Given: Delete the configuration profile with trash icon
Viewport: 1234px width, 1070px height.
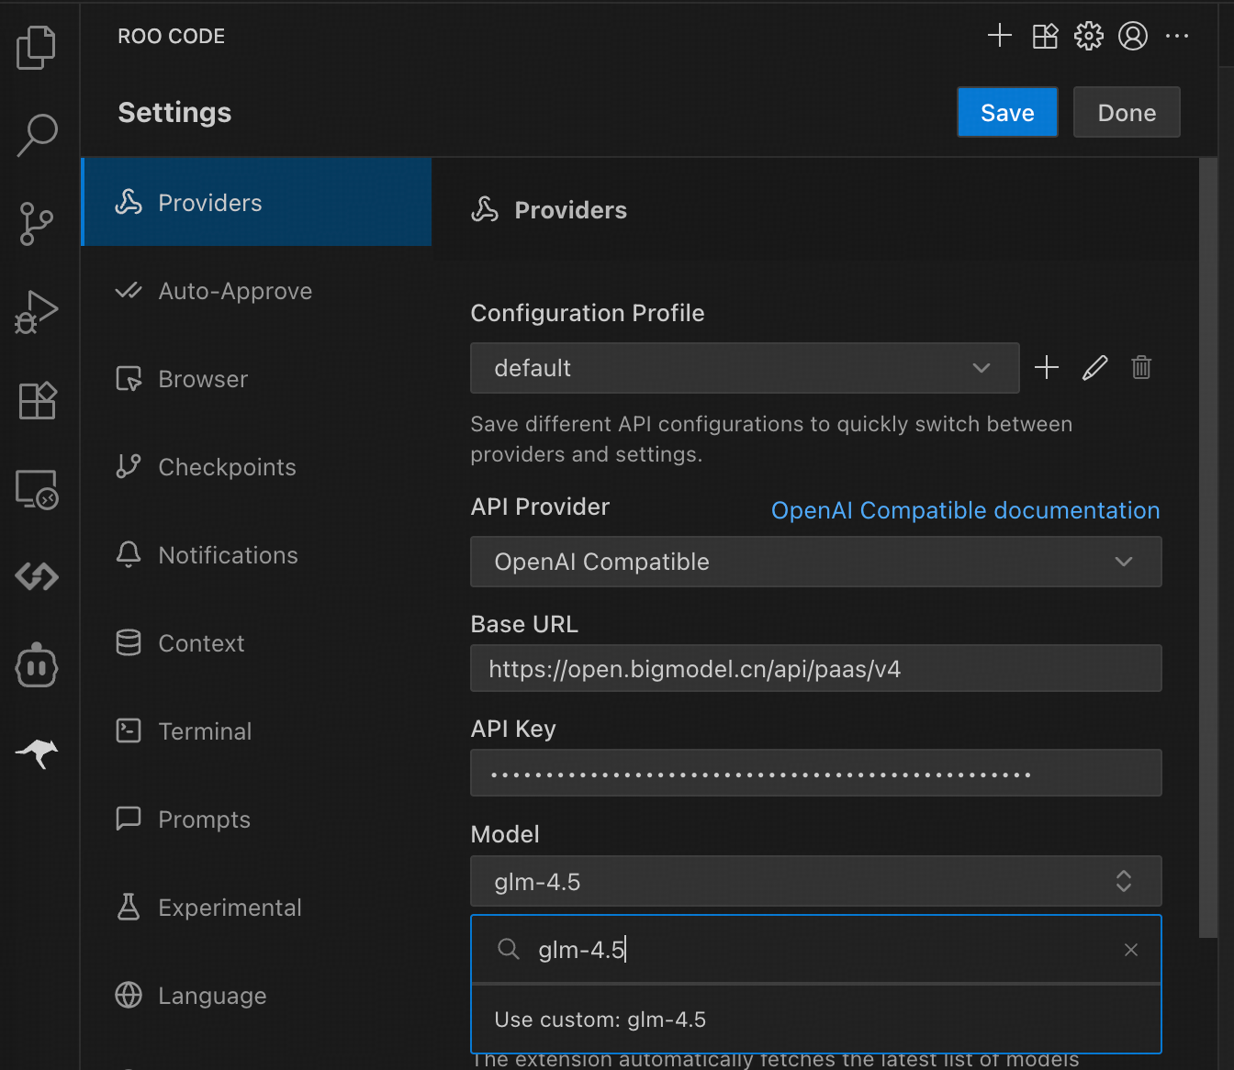Looking at the screenshot, I should [x=1141, y=368].
